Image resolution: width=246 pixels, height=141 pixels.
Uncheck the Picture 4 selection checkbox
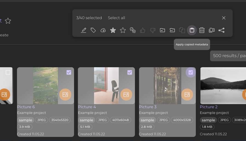130,72
